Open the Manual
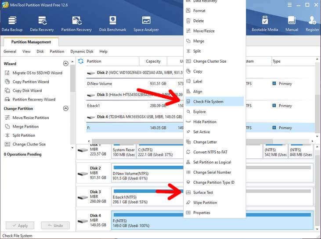The image size is (321, 239). click(292, 24)
